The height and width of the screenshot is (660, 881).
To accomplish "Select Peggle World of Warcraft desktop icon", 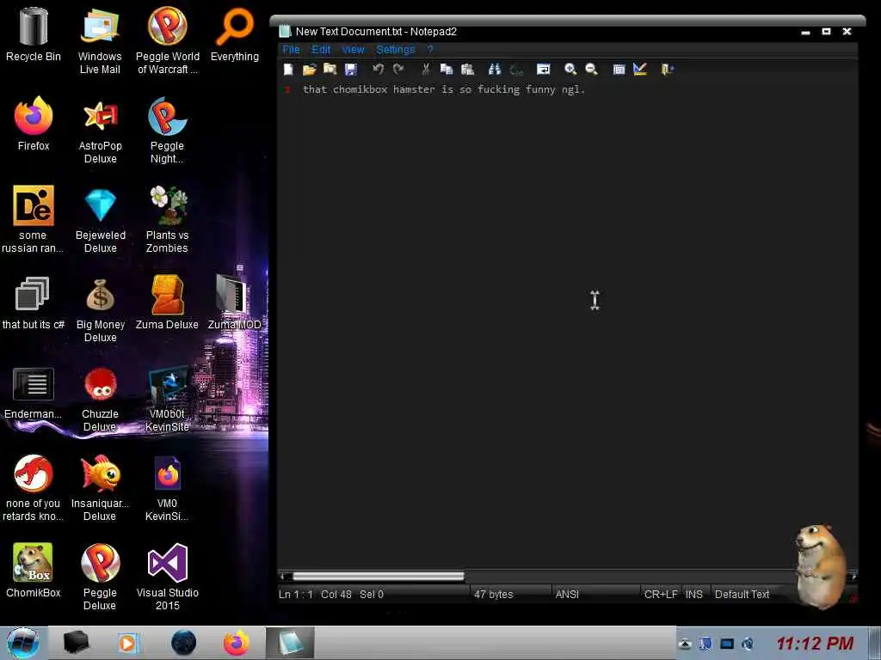I will (x=168, y=40).
